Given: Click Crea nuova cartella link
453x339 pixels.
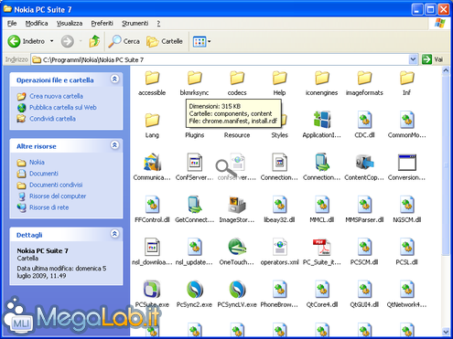Looking at the screenshot, I should click(x=56, y=96).
